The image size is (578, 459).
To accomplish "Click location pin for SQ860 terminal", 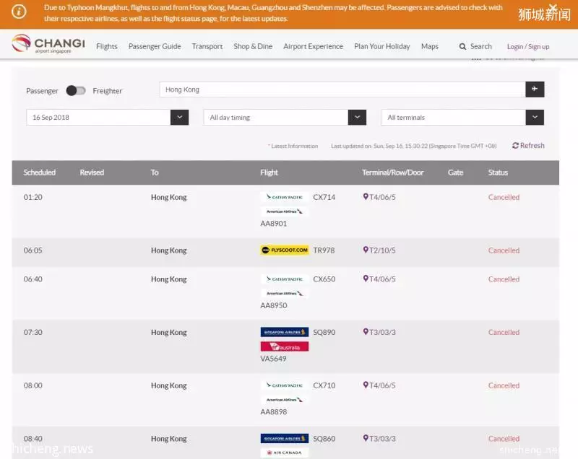I will [x=366, y=438].
